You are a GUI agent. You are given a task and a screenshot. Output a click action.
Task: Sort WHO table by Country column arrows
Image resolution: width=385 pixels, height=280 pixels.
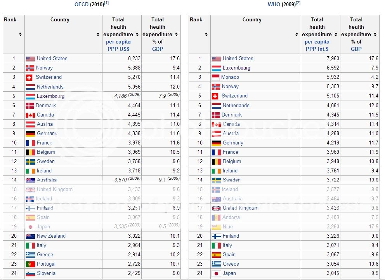pos(297,35)
